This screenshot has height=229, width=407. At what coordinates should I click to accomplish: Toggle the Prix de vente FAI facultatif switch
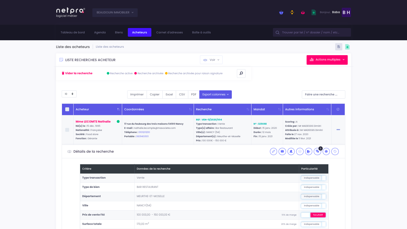313,215
